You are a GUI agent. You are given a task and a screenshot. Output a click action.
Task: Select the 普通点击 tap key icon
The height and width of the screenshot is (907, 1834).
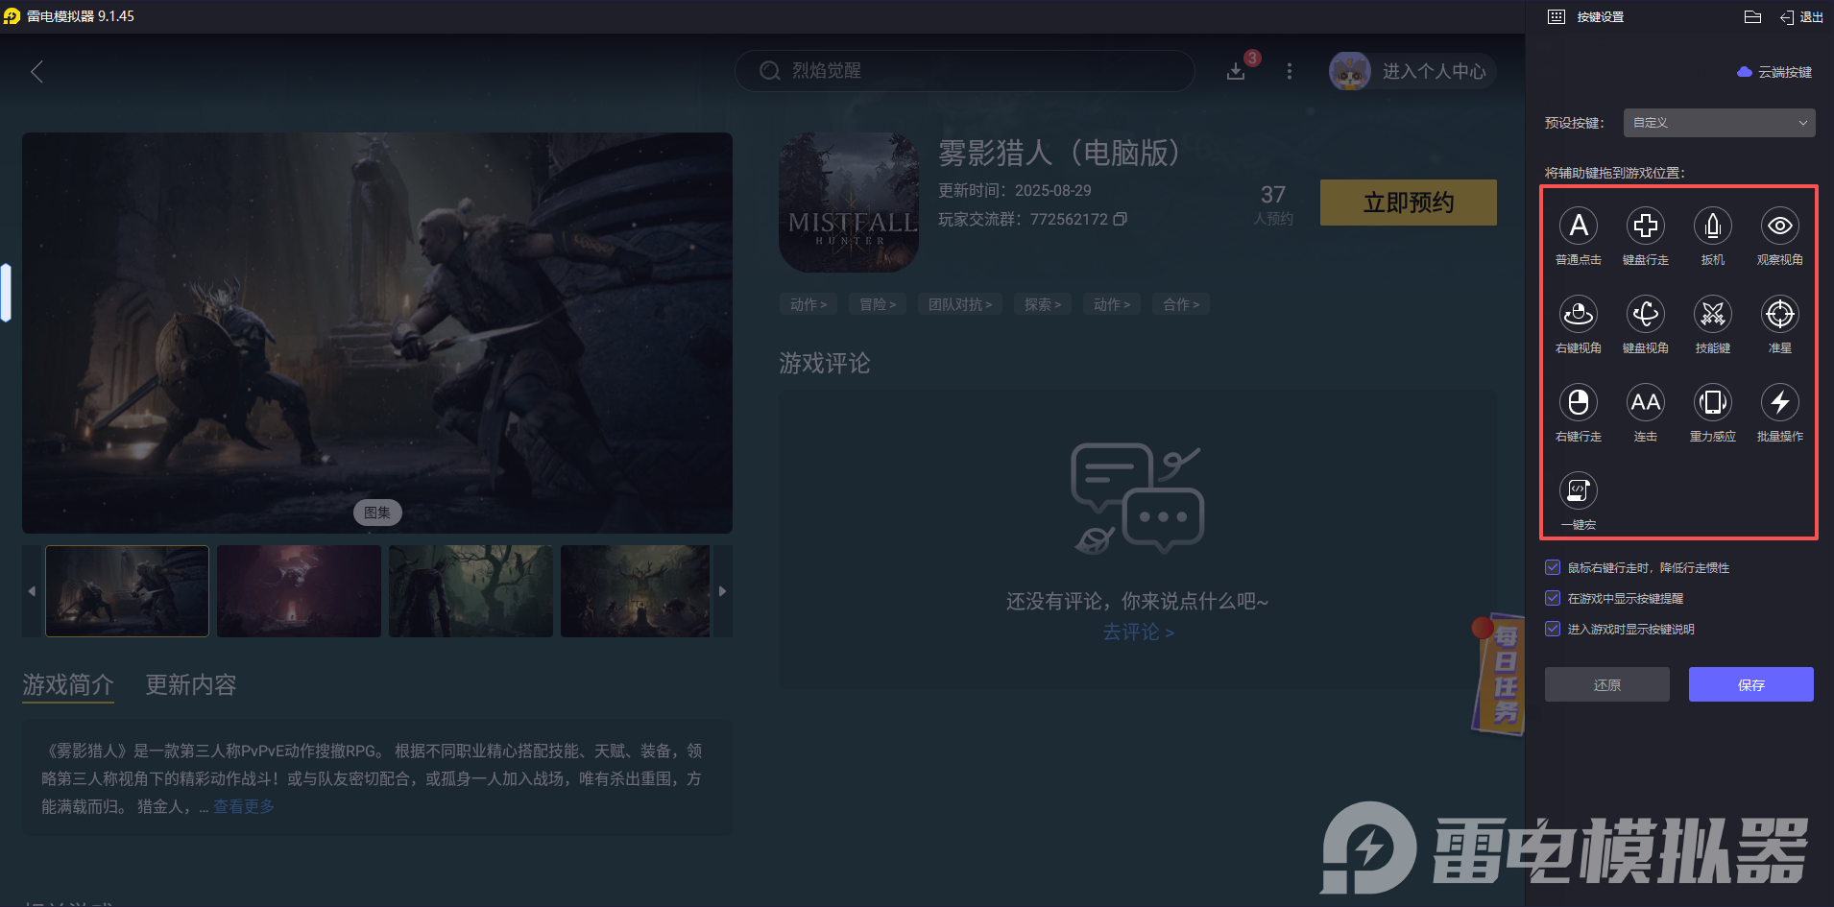(x=1578, y=226)
